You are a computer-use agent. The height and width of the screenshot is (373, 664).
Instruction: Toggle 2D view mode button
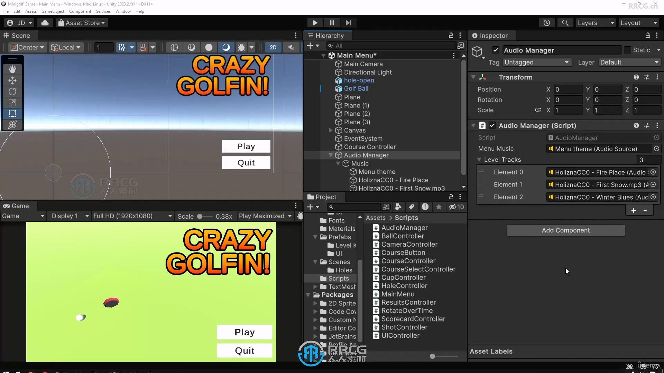pyautogui.click(x=272, y=47)
